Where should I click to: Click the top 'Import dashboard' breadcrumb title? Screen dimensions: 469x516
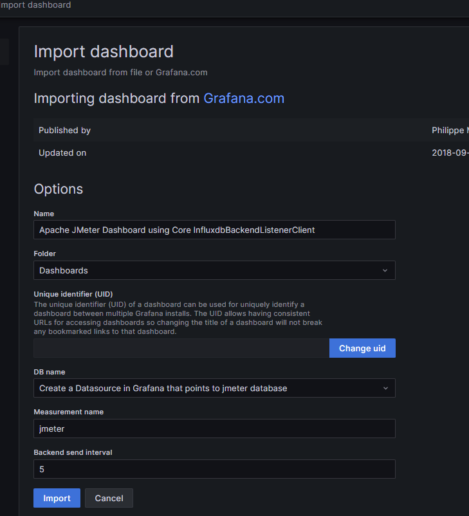click(x=35, y=5)
